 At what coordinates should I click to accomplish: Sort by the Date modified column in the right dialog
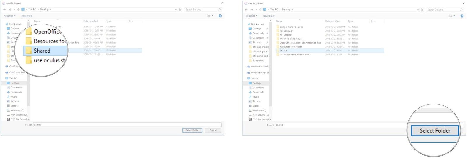coord(332,21)
